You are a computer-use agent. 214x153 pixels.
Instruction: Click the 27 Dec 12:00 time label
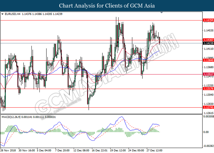click(x=154, y=151)
